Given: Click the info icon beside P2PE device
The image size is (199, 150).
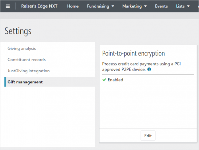Looking at the screenshot, I should (149, 69).
